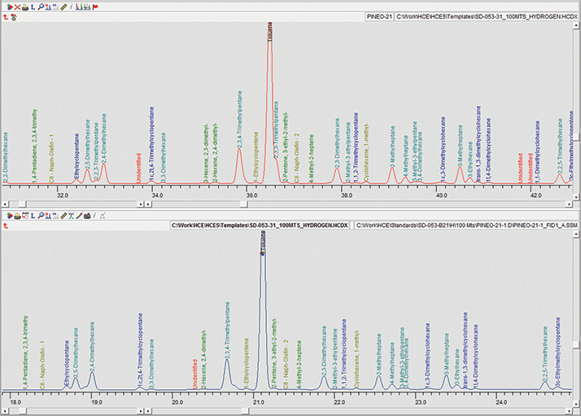Click the 'L' icon in bottom toolbar
This screenshot has width=581, height=416.
[x=33, y=216]
